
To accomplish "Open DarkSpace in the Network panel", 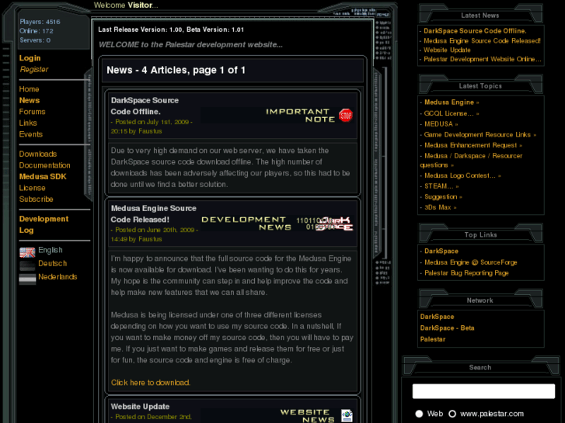I will click(437, 317).
